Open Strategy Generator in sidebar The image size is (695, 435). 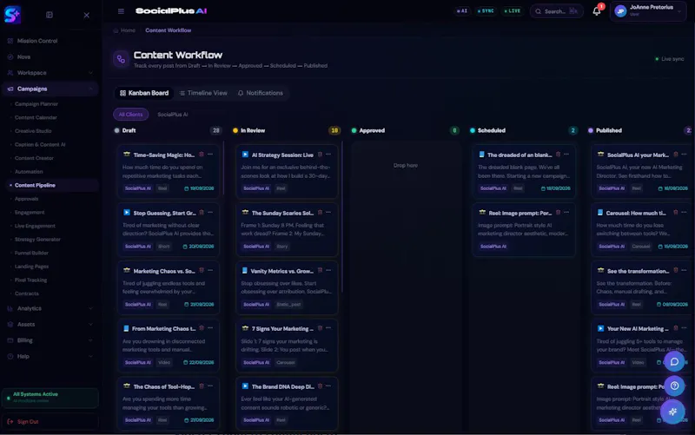tap(37, 239)
